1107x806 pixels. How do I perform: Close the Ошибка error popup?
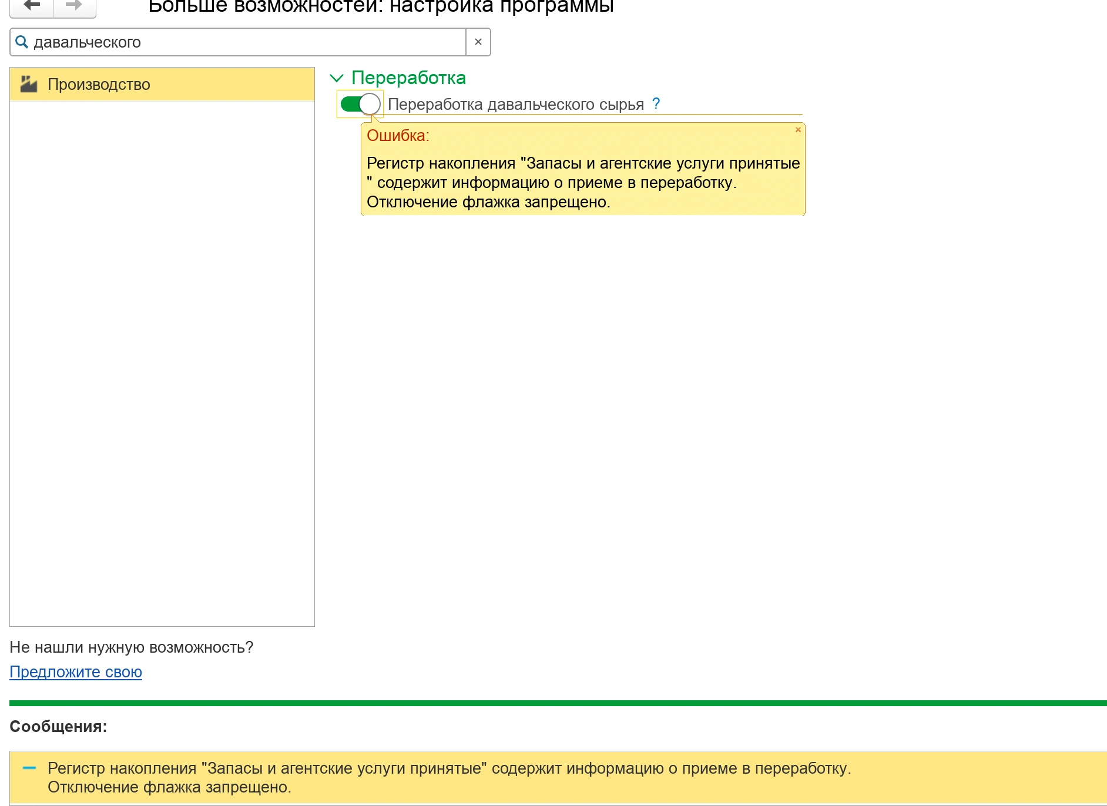pyautogui.click(x=798, y=130)
